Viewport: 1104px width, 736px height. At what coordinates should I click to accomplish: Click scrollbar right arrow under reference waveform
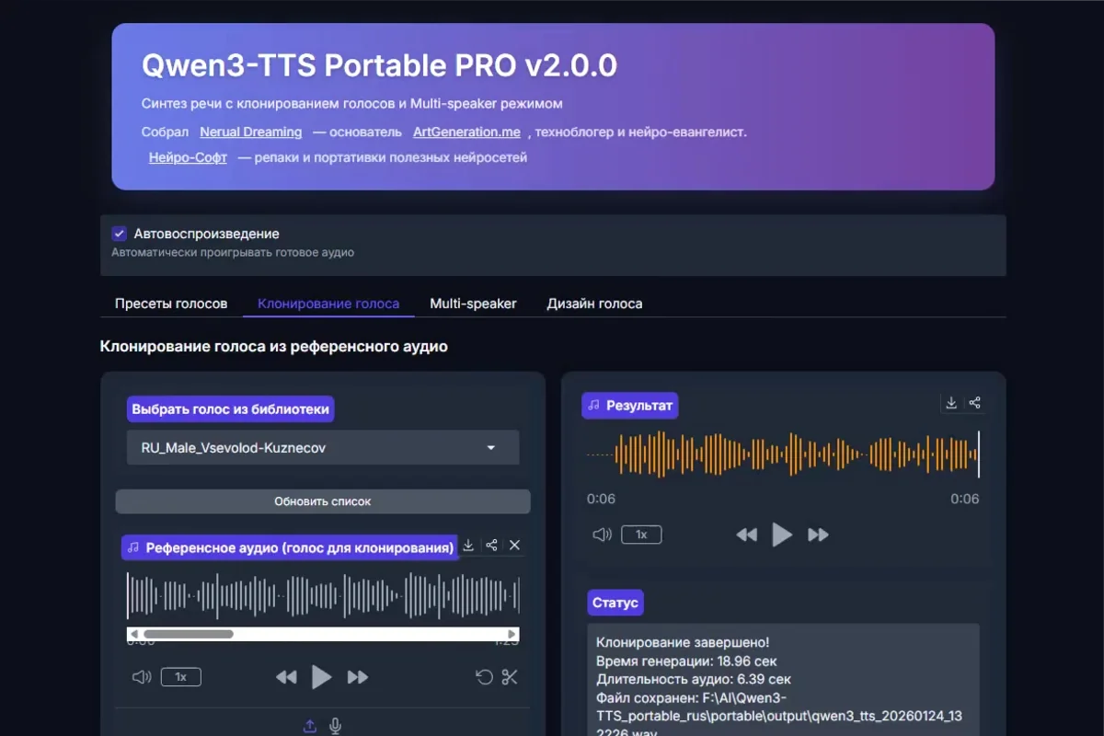513,634
